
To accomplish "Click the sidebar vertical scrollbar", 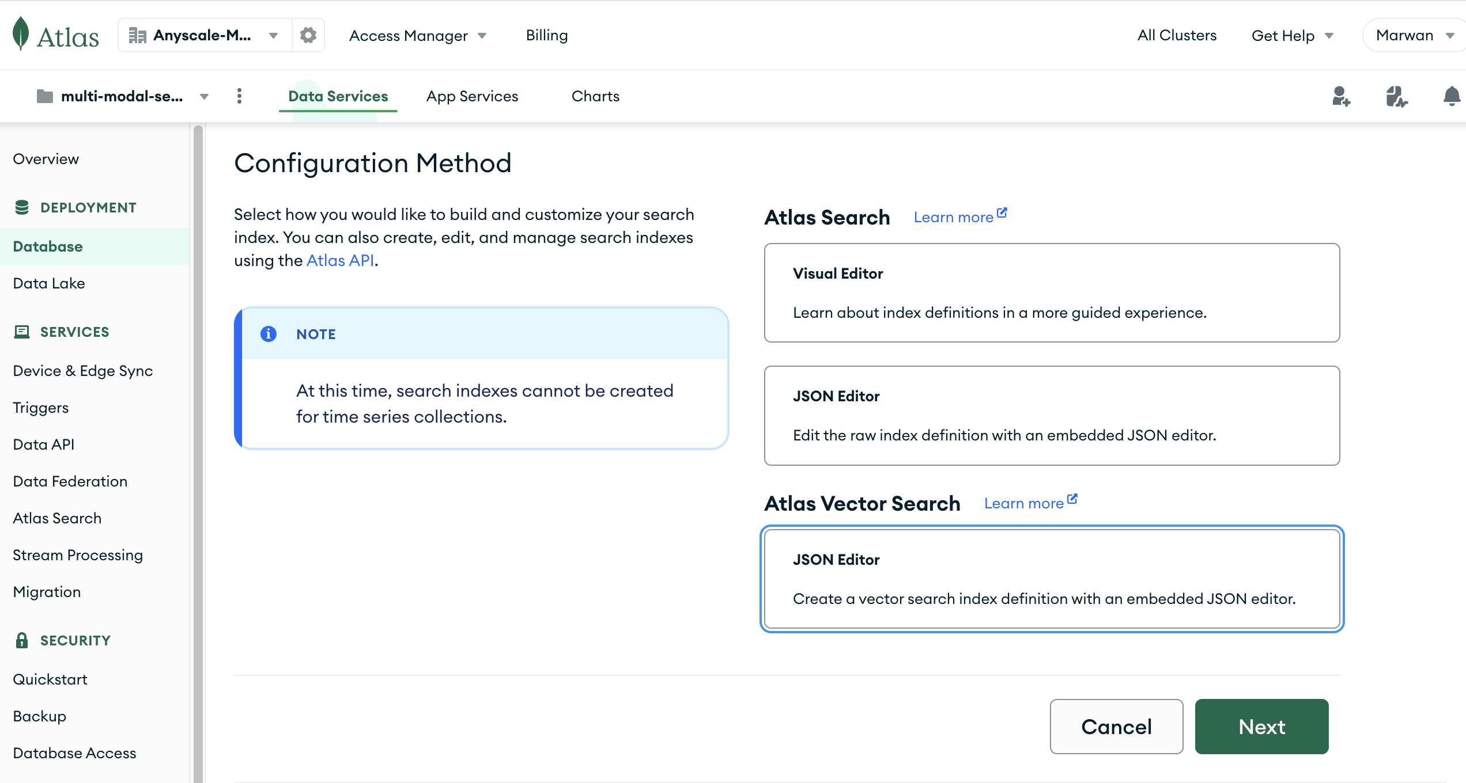I will click(x=198, y=455).
